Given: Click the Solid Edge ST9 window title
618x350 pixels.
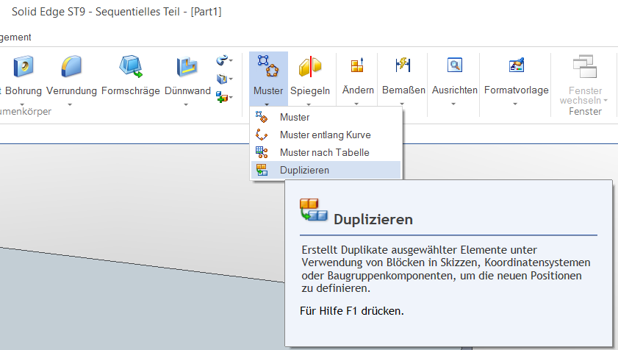Looking at the screenshot, I should pos(117,12).
